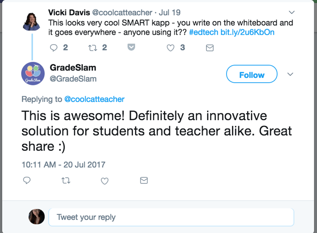Open the bit.ly/2u6KbOn link
This screenshot has width=317, height=233.
coord(248,33)
